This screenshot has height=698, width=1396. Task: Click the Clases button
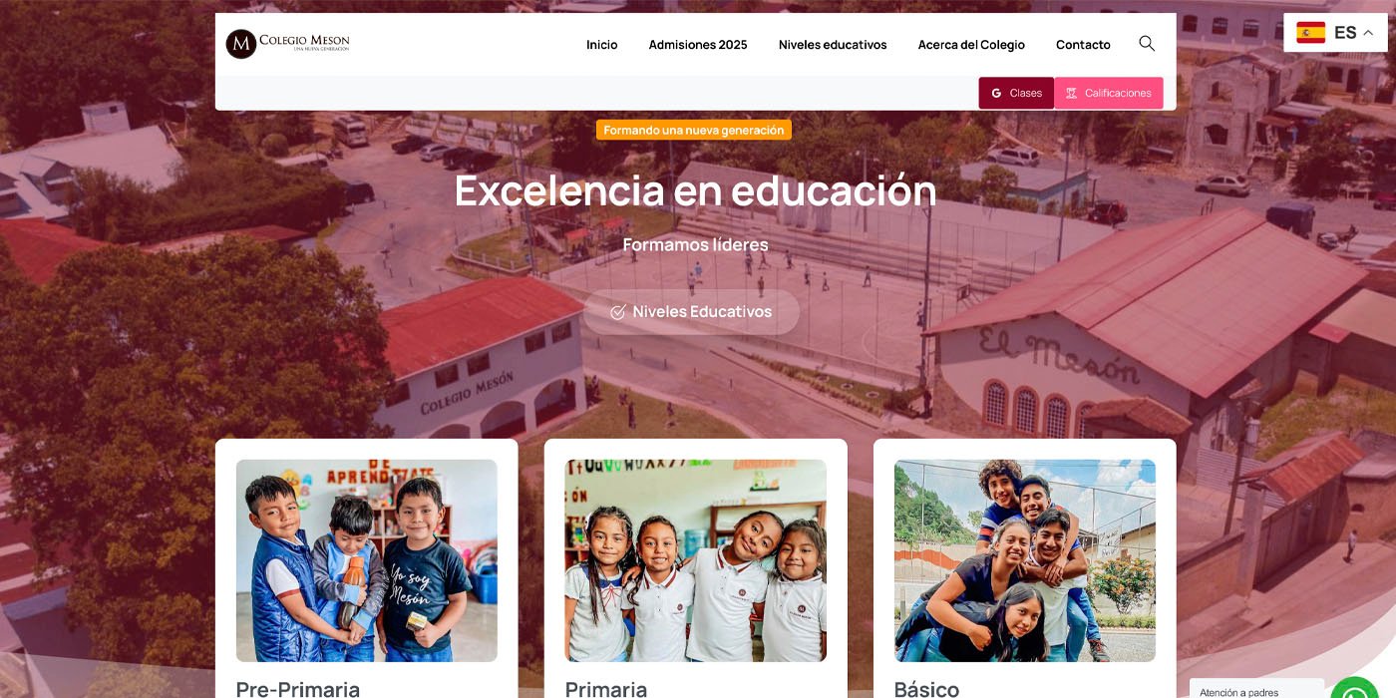click(x=1016, y=93)
